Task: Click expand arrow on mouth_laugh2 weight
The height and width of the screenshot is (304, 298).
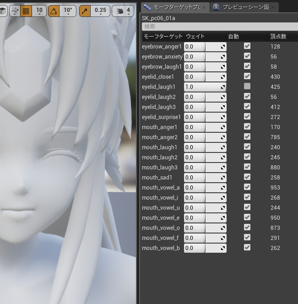Action: click(x=223, y=157)
